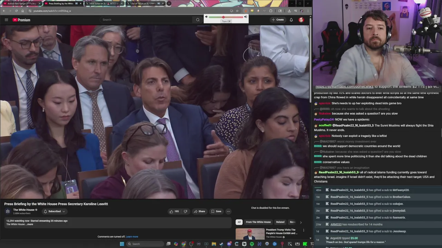Open the more actions ellipsis under video
Viewport: 442px width, 248px height.
pos(228,211)
